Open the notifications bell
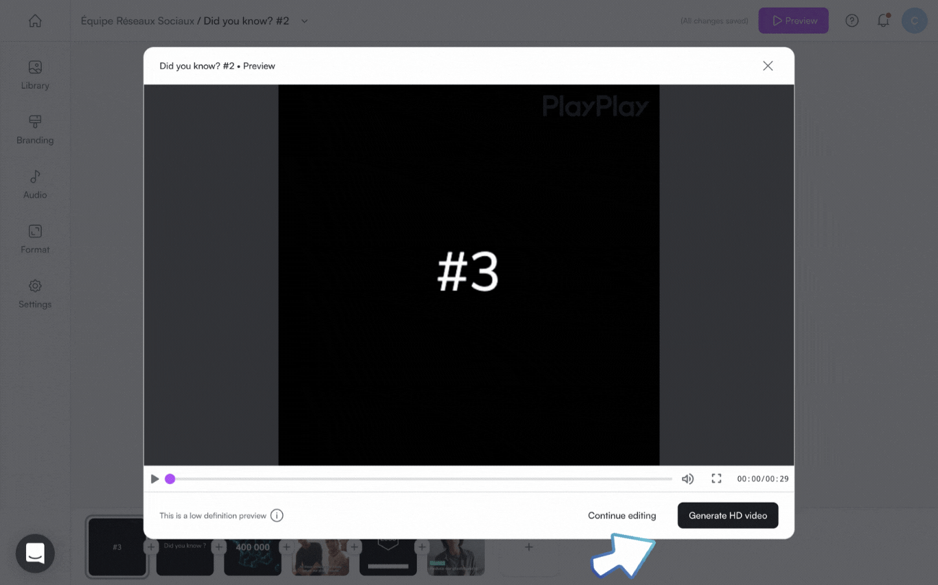Image resolution: width=938 pixels, height=585 pixels. pyautogui.click(x=884, y=21)
